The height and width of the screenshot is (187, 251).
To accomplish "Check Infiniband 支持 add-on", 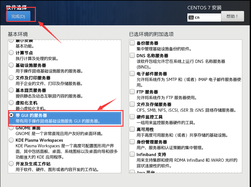I will (132, 154).
